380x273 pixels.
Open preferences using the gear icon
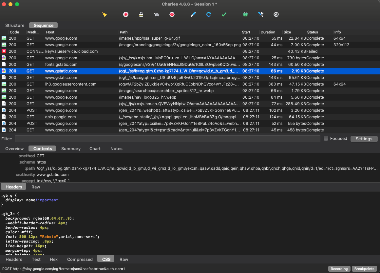tap(276, 14)
